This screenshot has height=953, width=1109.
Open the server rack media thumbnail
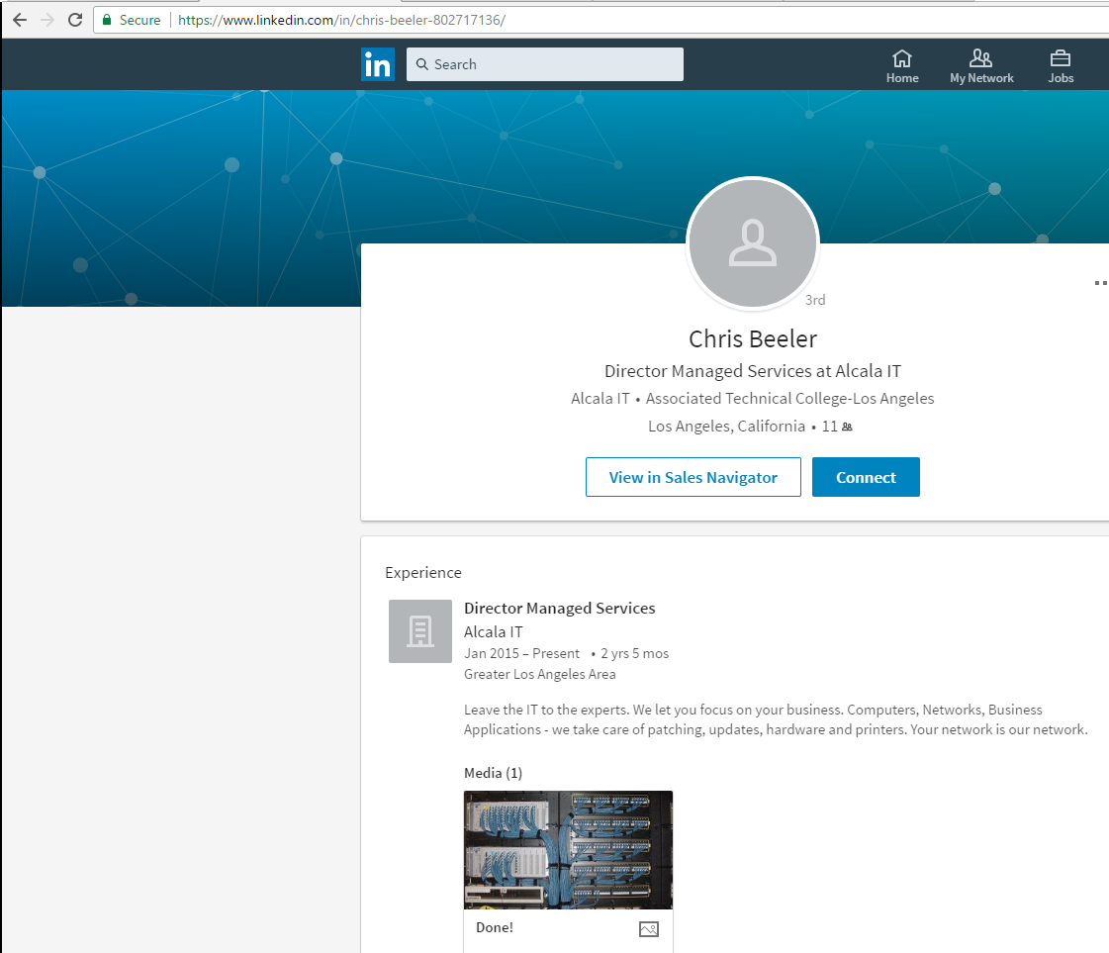568,850
